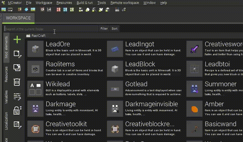Select the LeadBlock element title

(140, 64)
